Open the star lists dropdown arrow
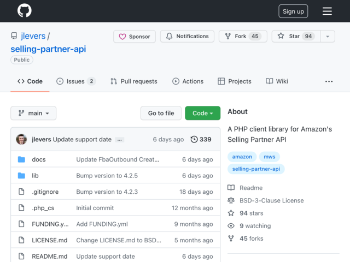The height and width of the screenshot is (262, 350). coord(328,37)
